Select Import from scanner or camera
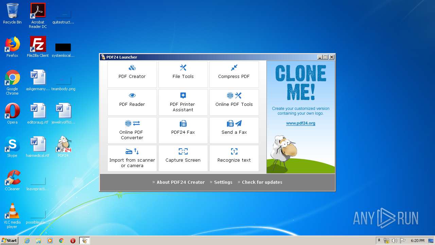 tap(132, 158)
